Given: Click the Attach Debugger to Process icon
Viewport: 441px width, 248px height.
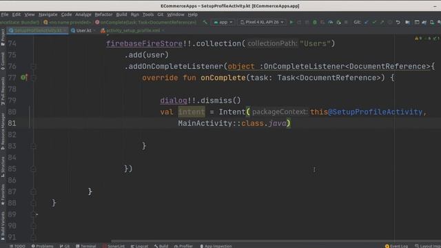Looking at the screenshot, I should 338,22.
